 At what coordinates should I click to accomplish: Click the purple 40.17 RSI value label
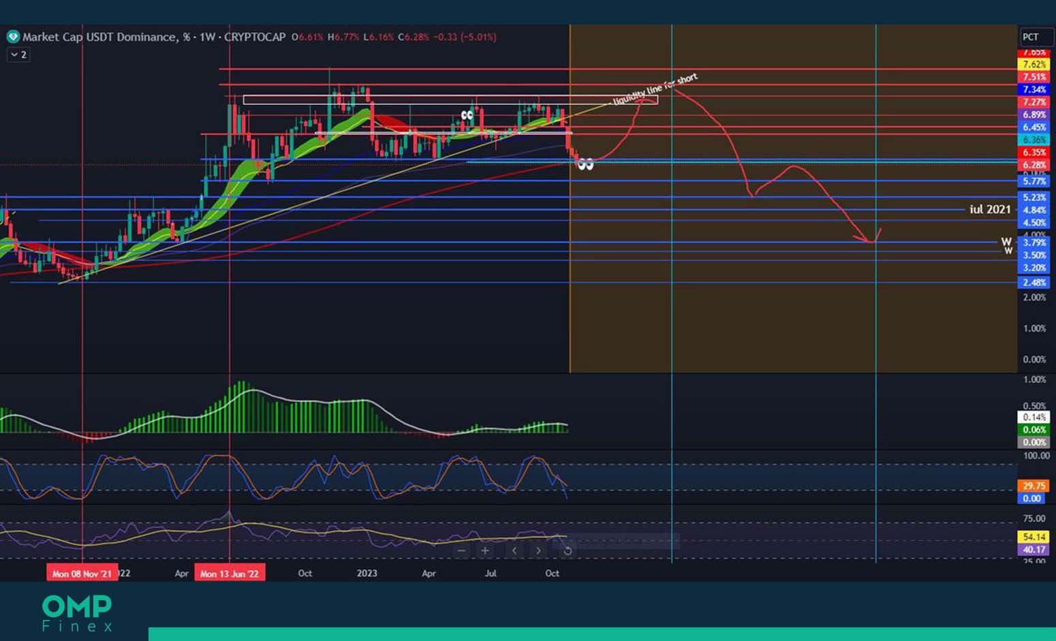click(x=1034, y=549)
